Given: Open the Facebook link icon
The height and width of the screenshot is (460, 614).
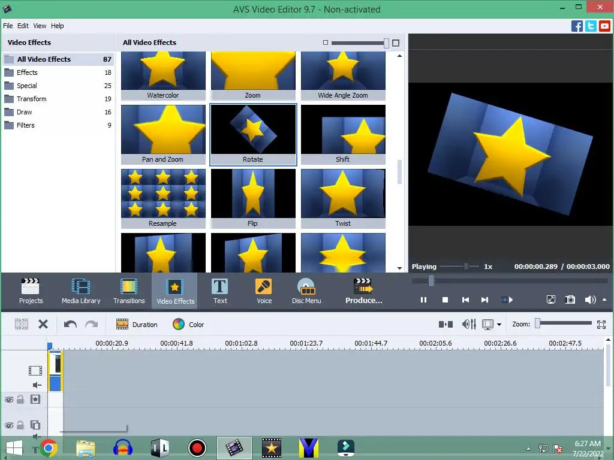Looking at the screenshot, I should pos(577,26).
